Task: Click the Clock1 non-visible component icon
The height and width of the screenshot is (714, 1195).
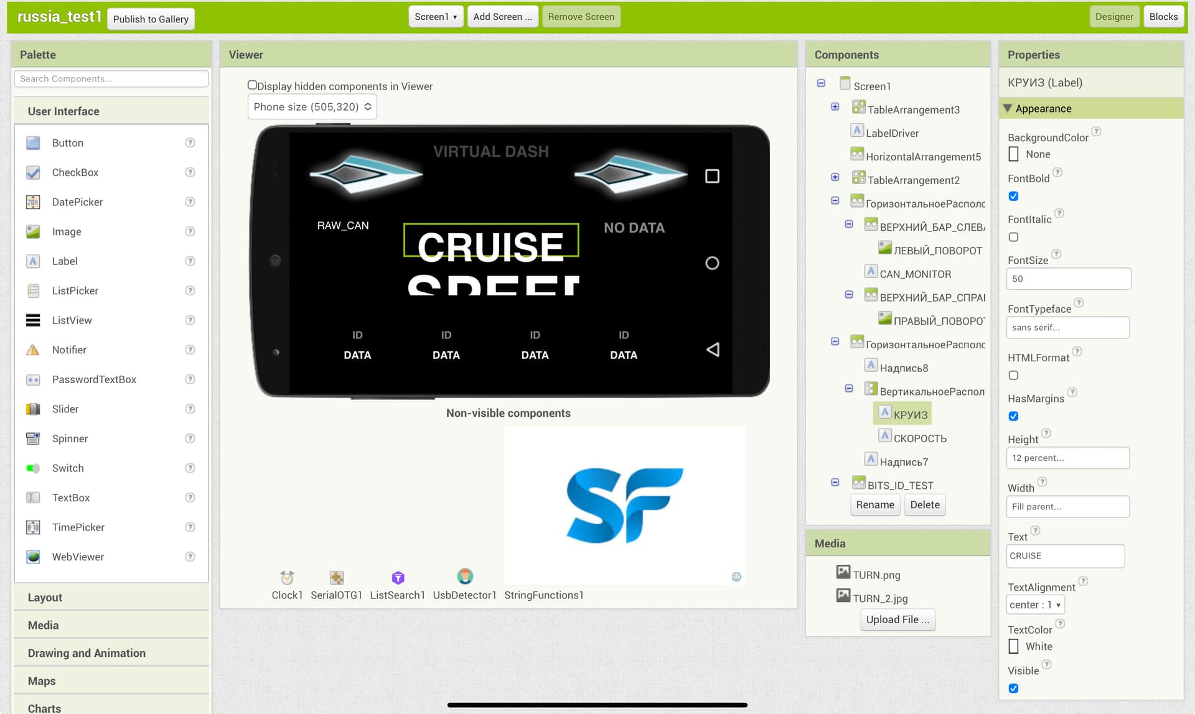Action: [286, 577]
